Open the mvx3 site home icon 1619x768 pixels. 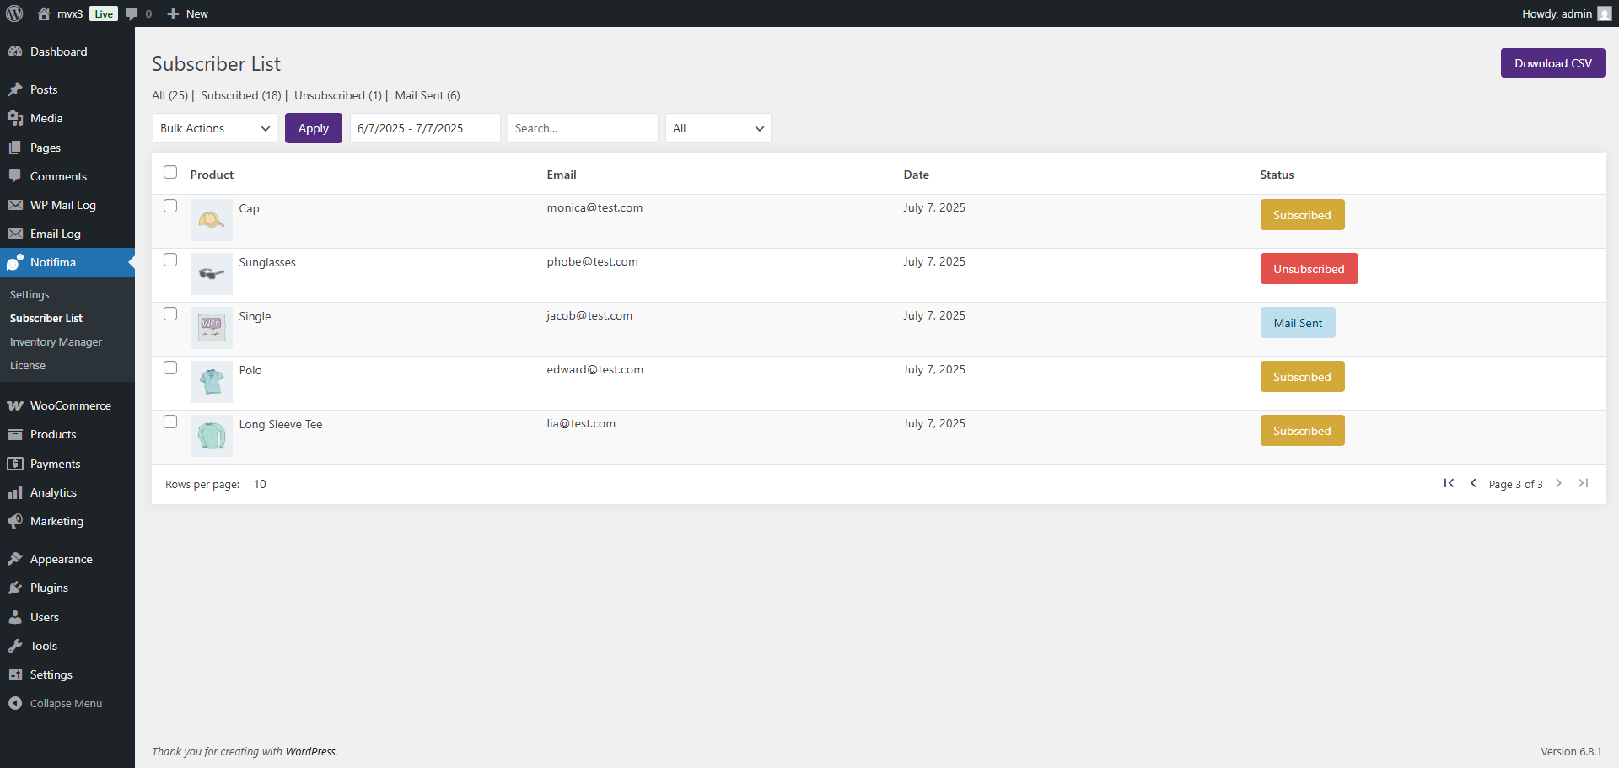(44, 13)
